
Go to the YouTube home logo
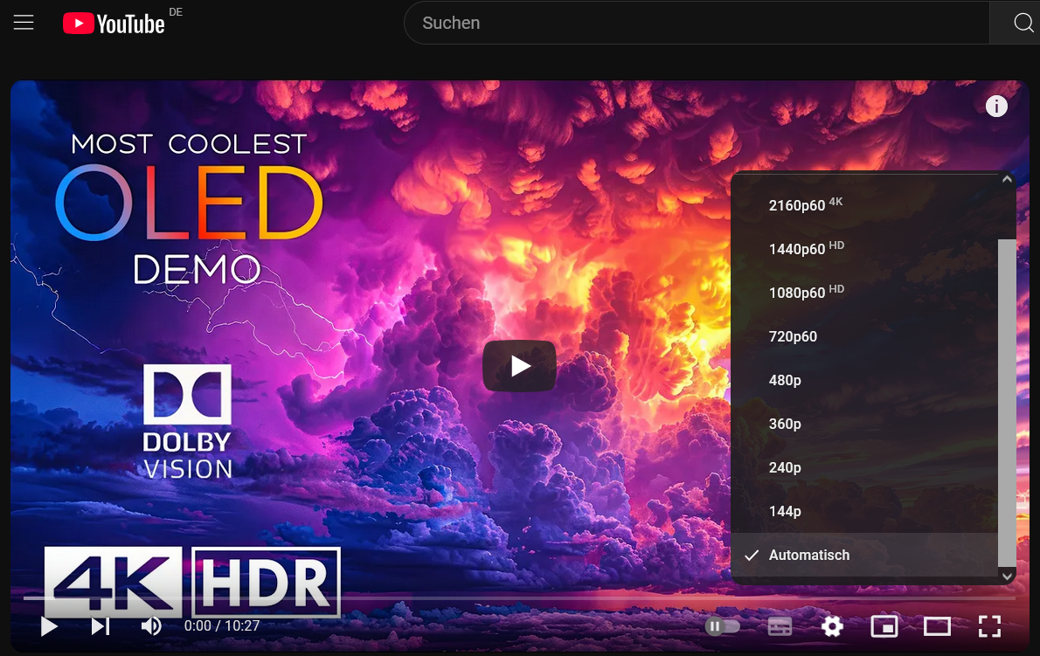tap(114, 24)
